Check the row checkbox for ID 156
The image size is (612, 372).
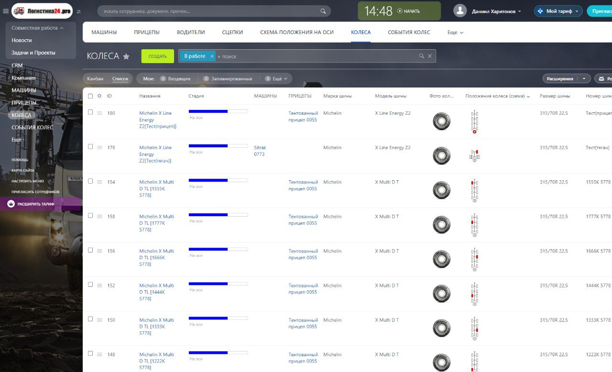pos(90,250)
